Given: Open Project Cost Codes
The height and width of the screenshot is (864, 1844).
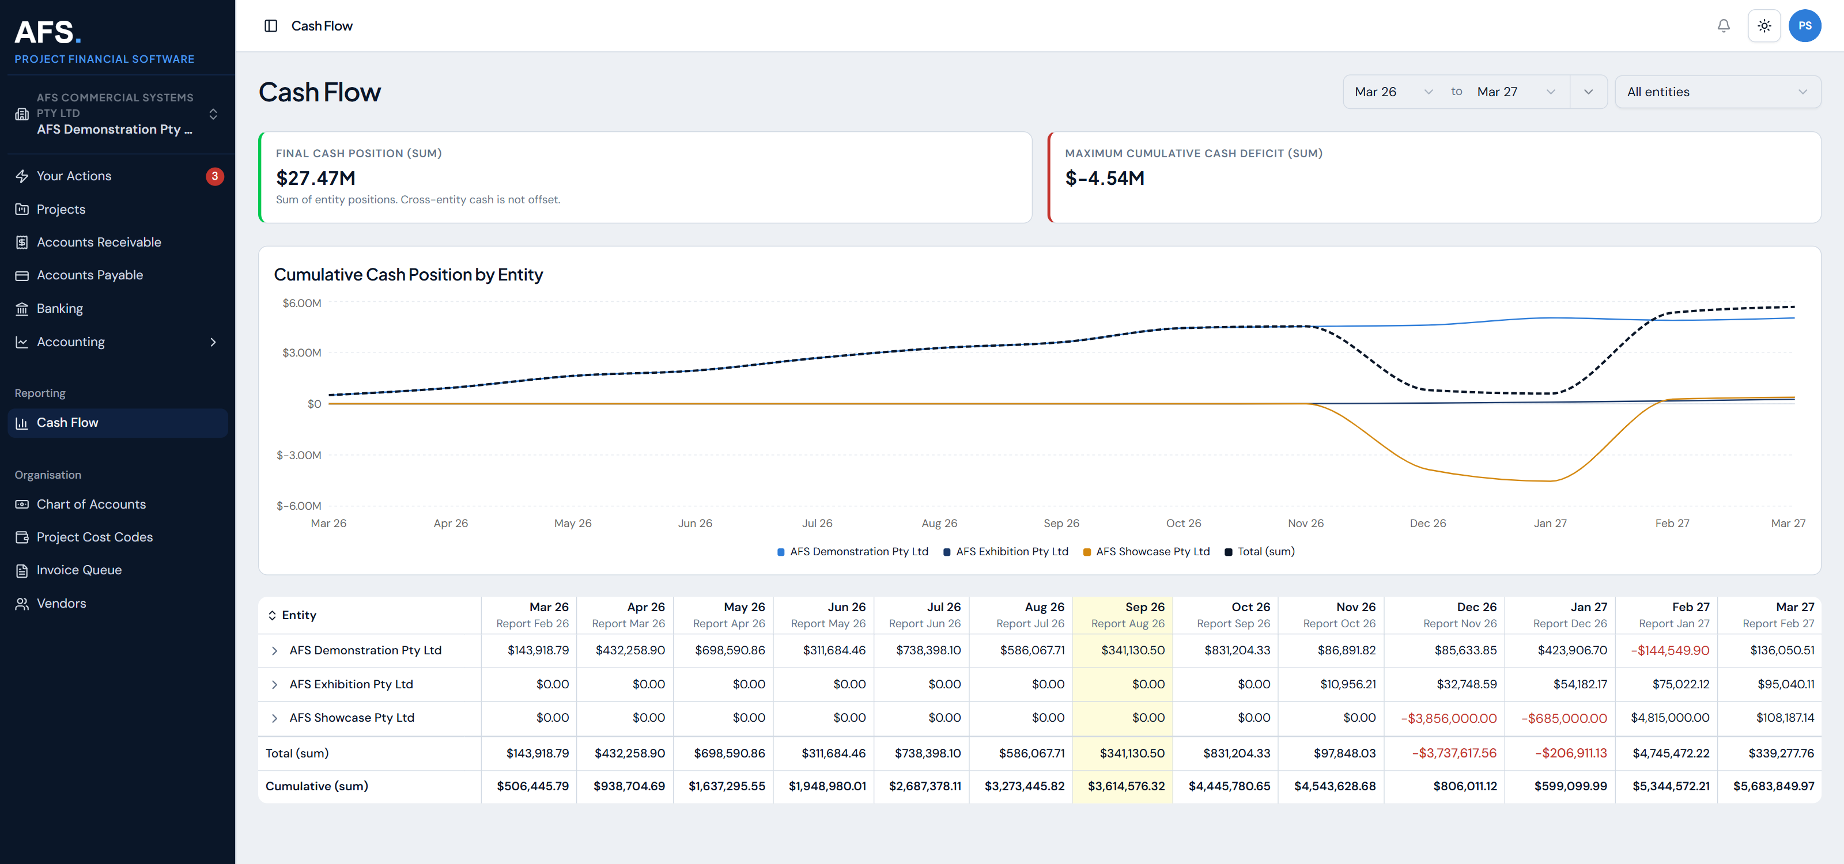Looking at the screenshot, I should coord(118,537).
